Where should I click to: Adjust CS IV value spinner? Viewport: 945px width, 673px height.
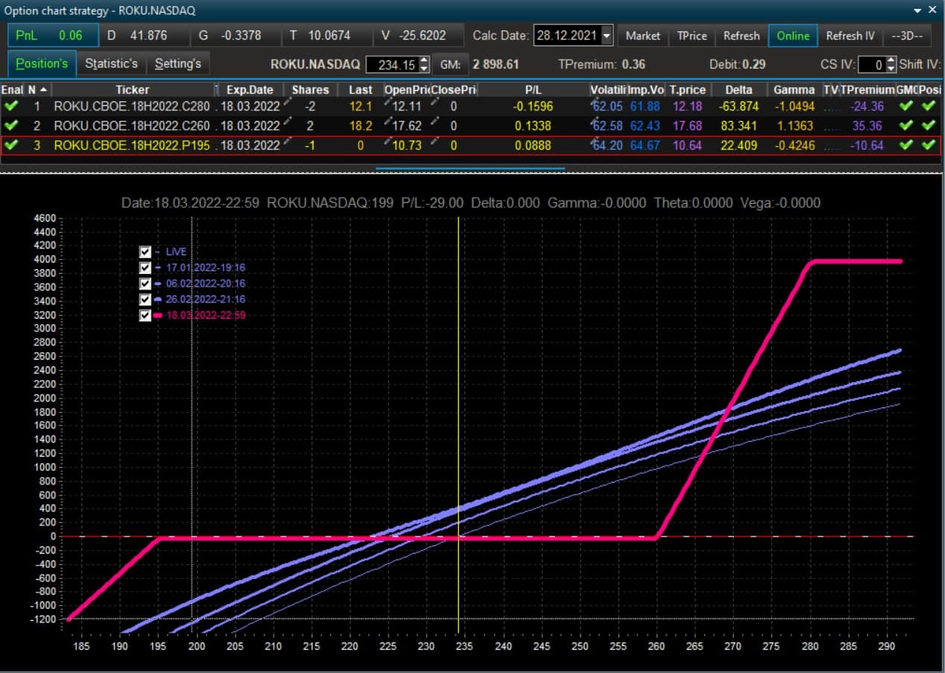[x=891, y=65]
